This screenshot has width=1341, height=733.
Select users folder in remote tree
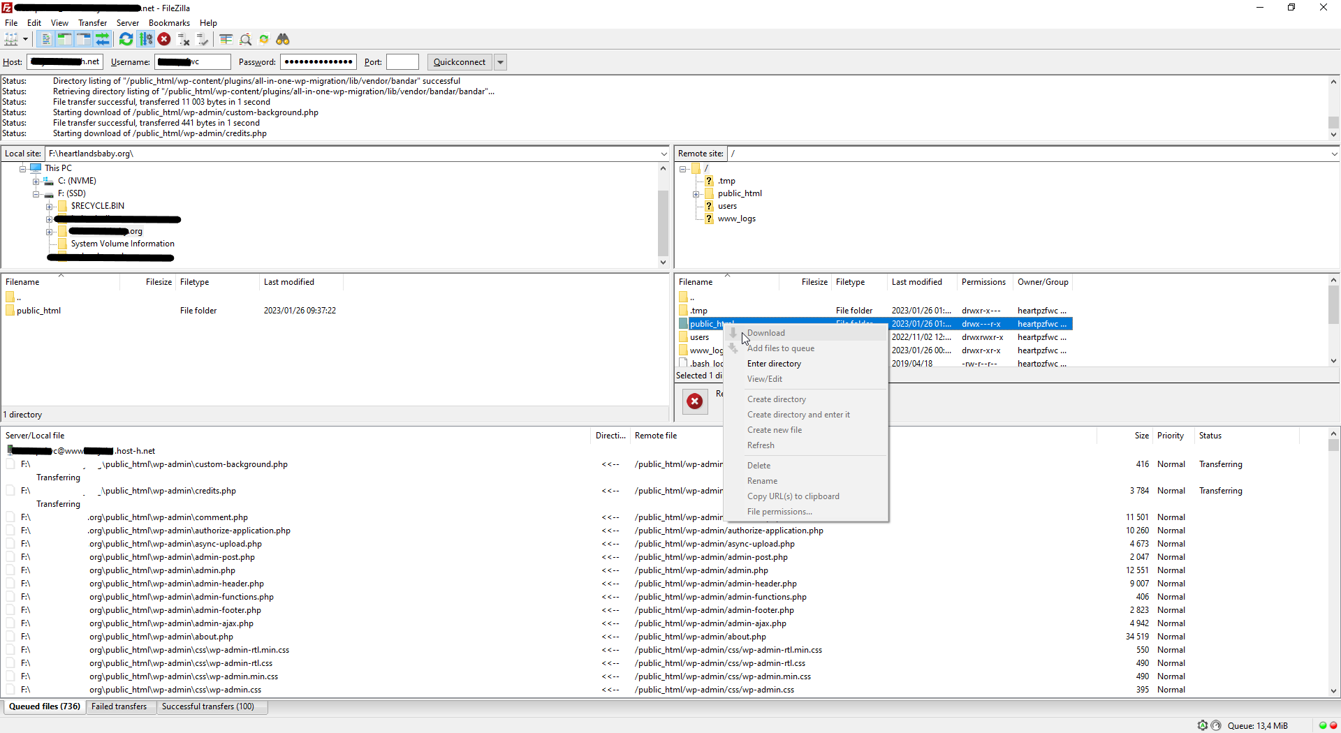[727, 206]
